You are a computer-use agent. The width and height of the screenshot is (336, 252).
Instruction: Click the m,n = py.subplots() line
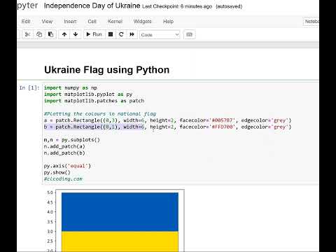[x=71, y=140]
